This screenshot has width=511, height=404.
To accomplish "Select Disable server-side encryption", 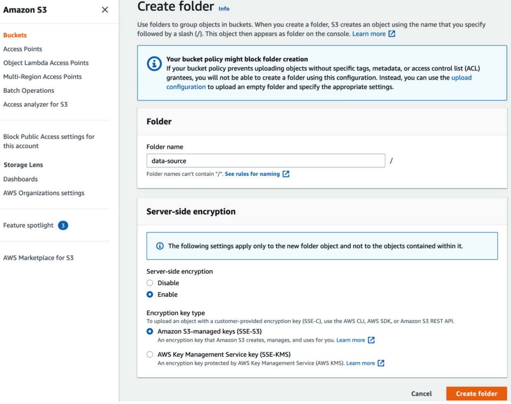I will 150,283.
